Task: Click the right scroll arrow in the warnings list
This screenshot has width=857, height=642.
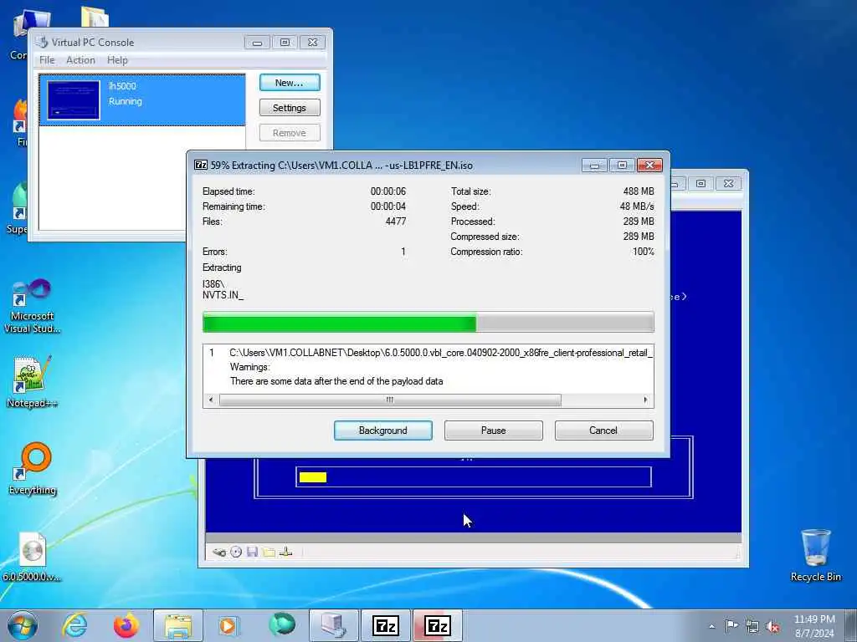Action: point(645,400)
